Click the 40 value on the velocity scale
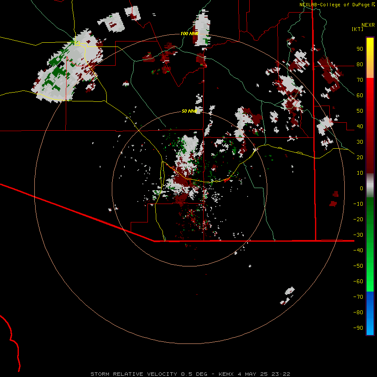This screenshot has height=377, width=377. (360, 126)
